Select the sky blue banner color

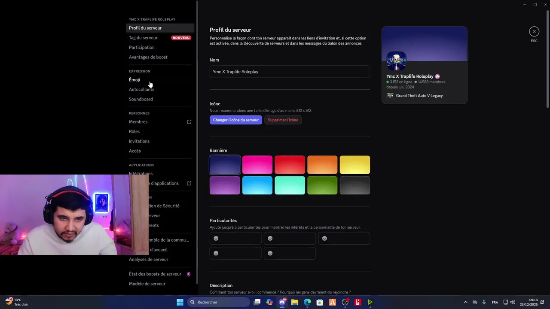click(257, 185)
